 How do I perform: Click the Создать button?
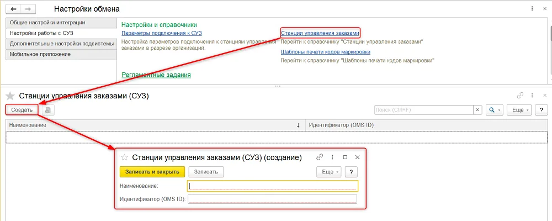point(22,110)
